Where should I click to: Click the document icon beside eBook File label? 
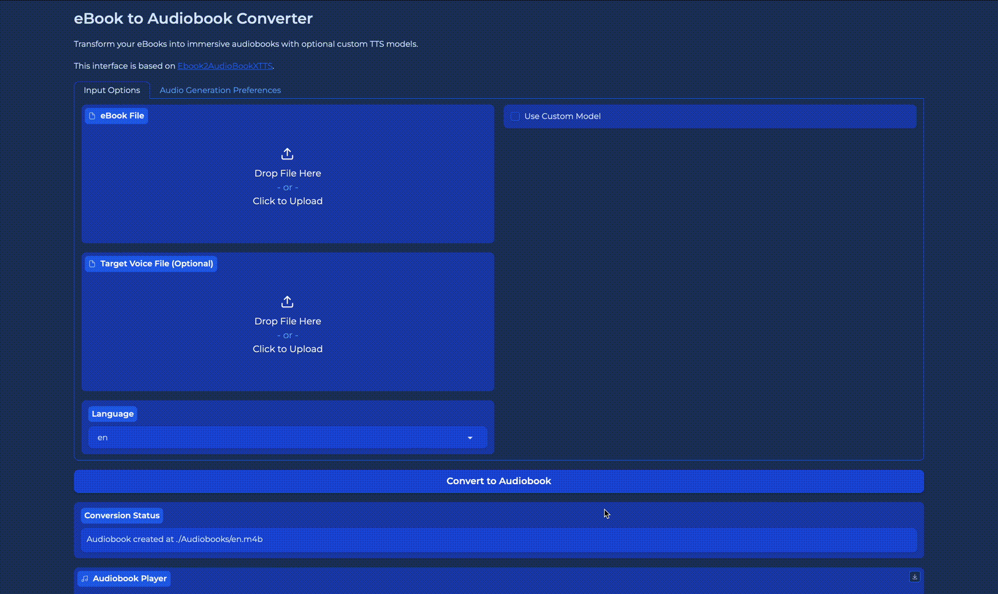click(x=92, y=116)
